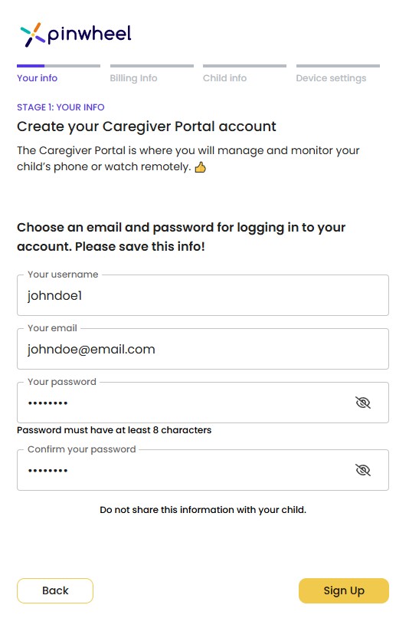Click the 'Password must have at least 8 characters' hint
This screenshot has height=628, width=409.
114,430
